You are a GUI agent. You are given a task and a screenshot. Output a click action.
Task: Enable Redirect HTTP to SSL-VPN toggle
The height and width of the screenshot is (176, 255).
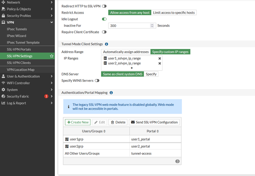pyautogui.click(x=104, y=6)
